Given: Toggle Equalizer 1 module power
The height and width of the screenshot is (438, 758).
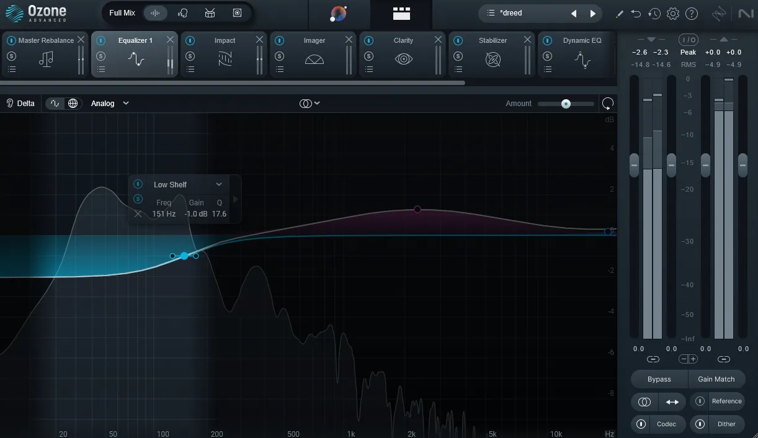Looking at the screenshot, I should click(x=100, y=40).
